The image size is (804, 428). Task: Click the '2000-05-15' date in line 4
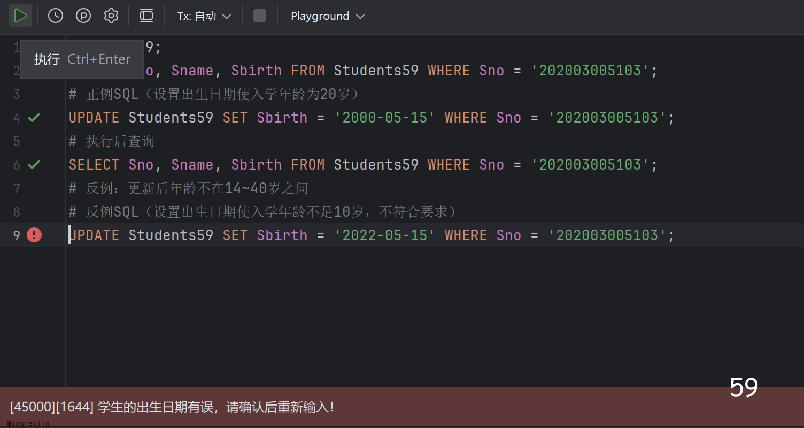click(385, 118)
